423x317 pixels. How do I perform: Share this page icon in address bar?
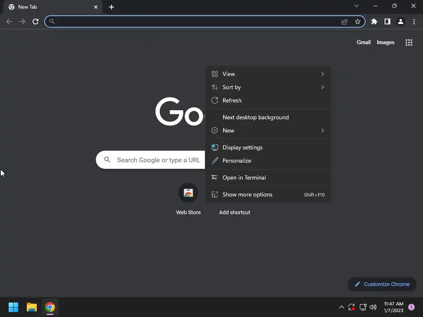coord(345,21)
